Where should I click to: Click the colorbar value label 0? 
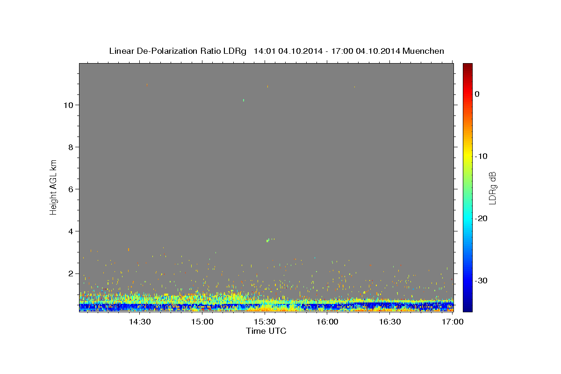[477, 94]
